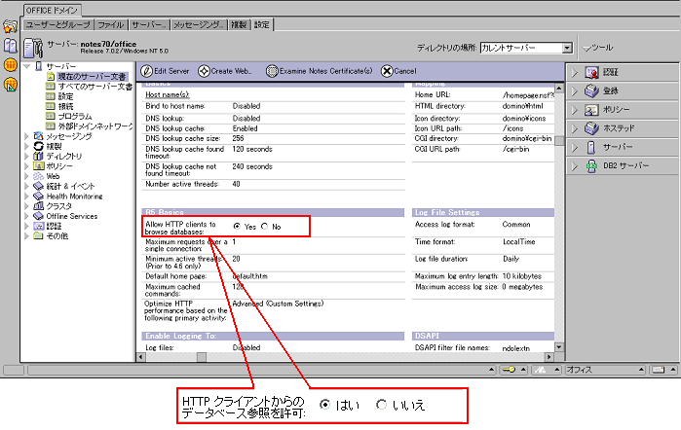Click the mail envelope icon in status bar
This screenshot has height=430, width=681.
click(x=659, y=370)
